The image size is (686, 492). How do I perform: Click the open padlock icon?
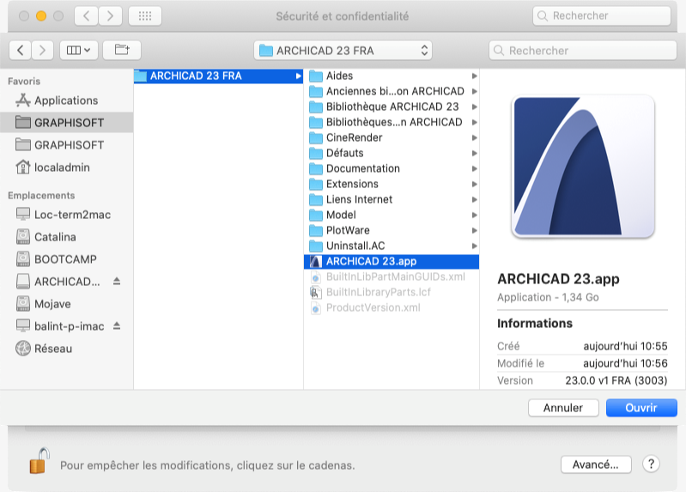39,461
